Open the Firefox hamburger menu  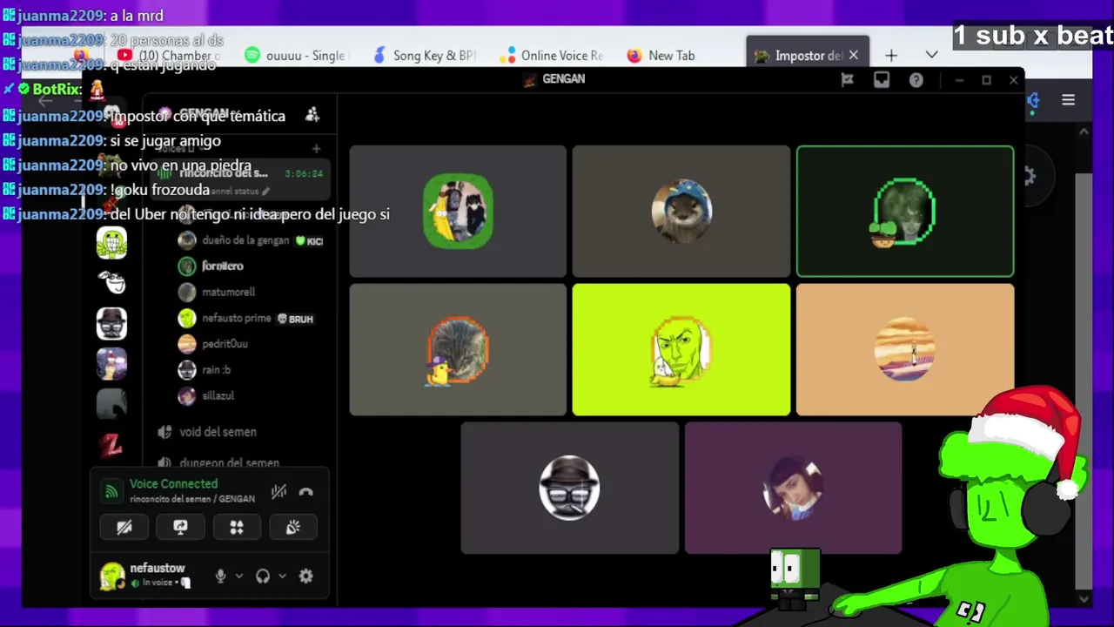point(1069,100)
